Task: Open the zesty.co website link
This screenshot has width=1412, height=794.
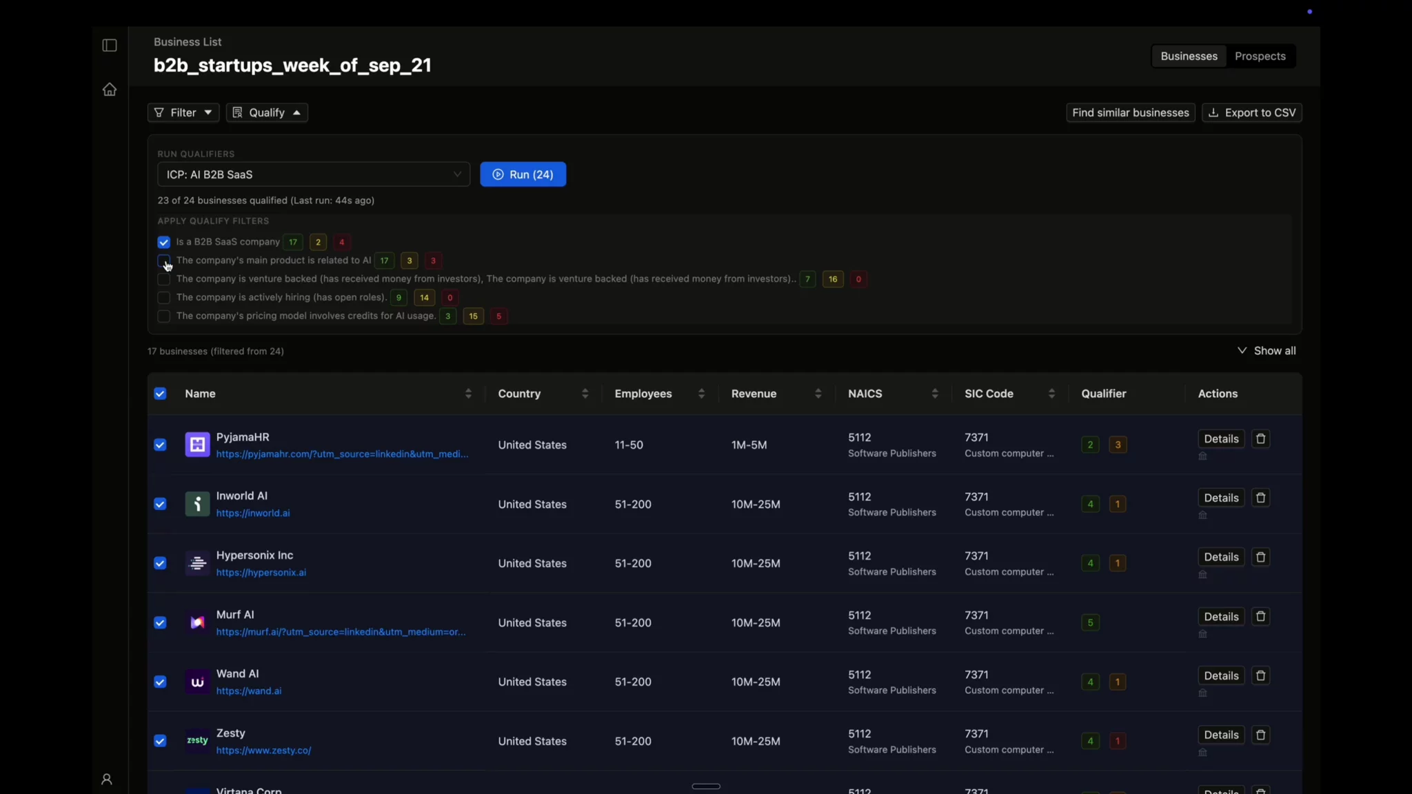Action: click(x=264, y=751)
